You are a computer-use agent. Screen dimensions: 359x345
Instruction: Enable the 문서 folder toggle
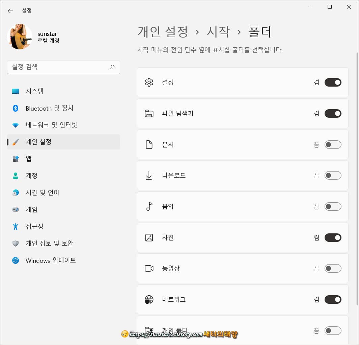click(x=333, y=144)
